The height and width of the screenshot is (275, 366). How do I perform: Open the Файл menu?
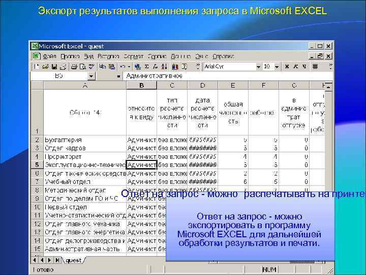(x=49, y=57)
